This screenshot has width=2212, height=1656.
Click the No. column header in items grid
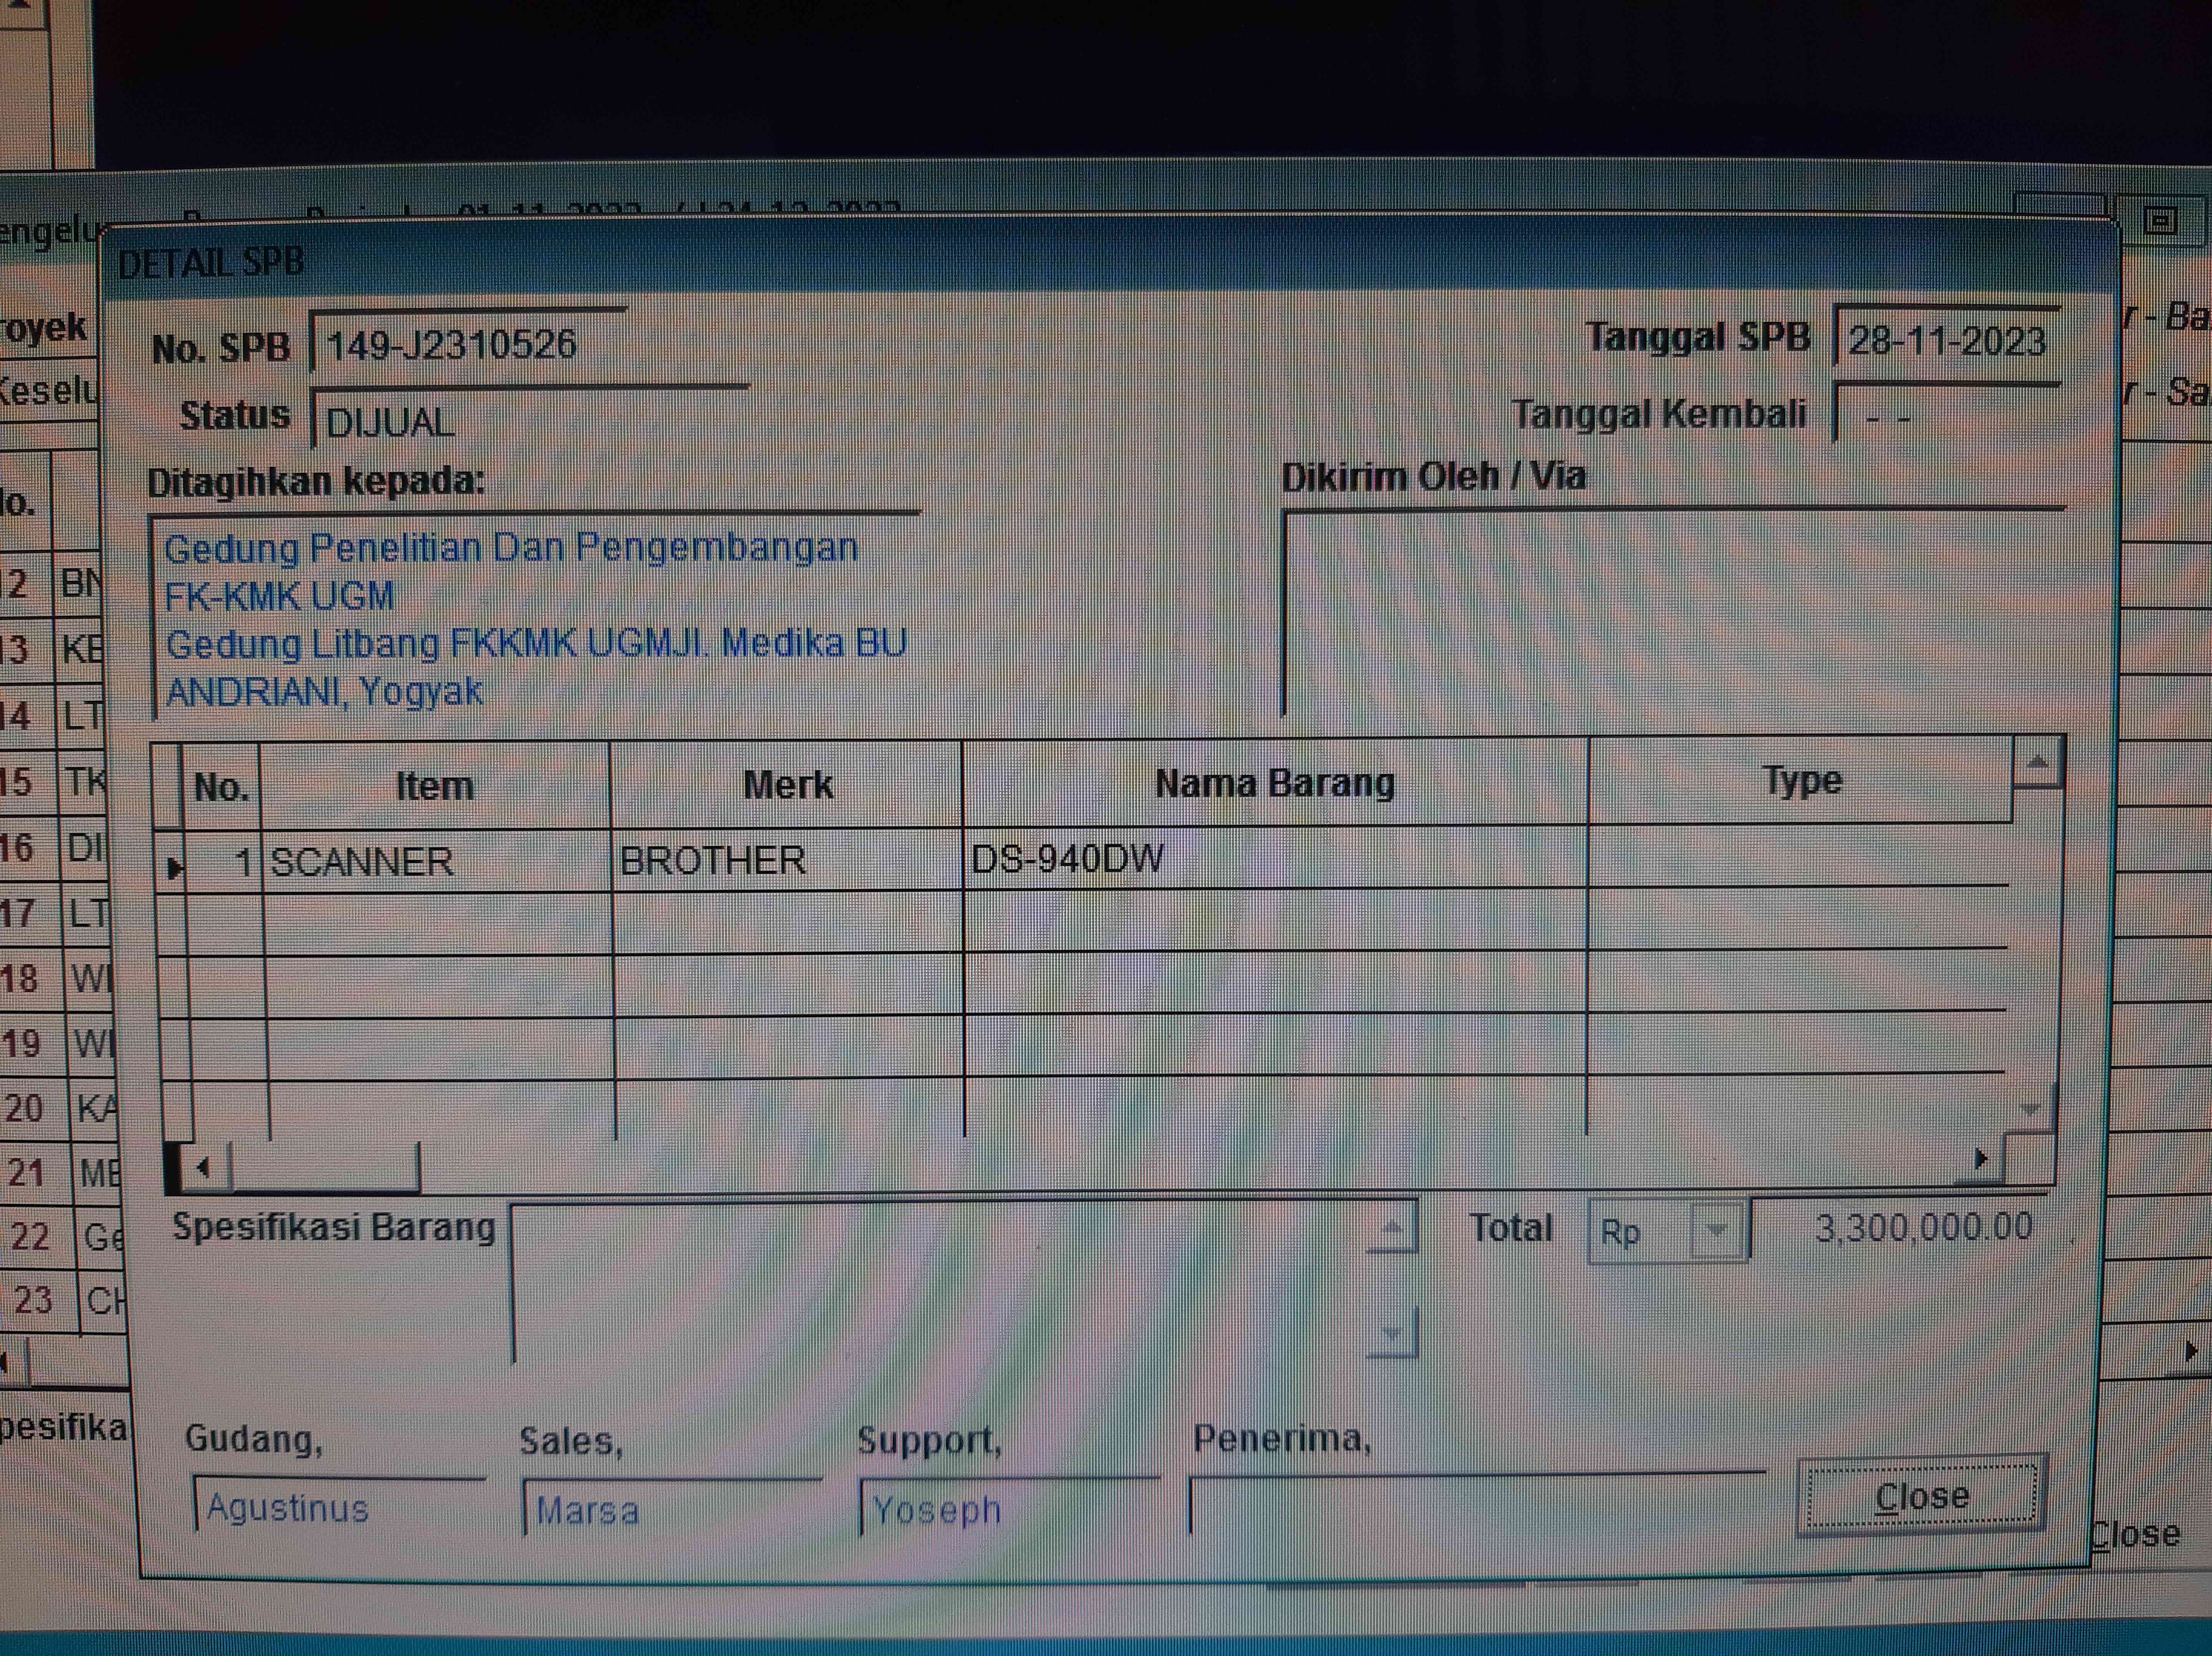point(221,787)
